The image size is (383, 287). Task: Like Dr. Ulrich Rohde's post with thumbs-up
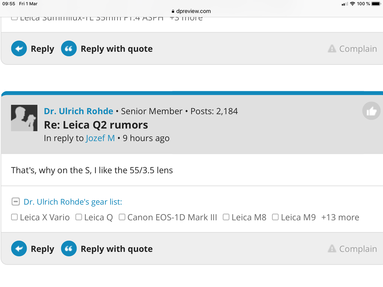coord(371,111)
